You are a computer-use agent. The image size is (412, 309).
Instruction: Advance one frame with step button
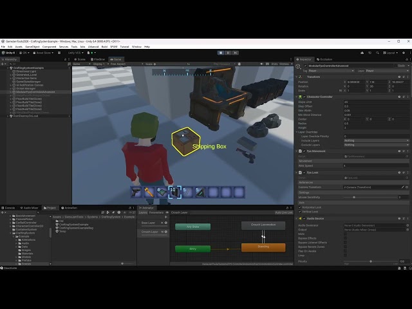(x=236, y=53)
